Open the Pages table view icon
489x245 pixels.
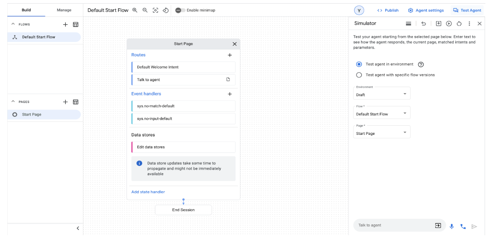[76, 102]
